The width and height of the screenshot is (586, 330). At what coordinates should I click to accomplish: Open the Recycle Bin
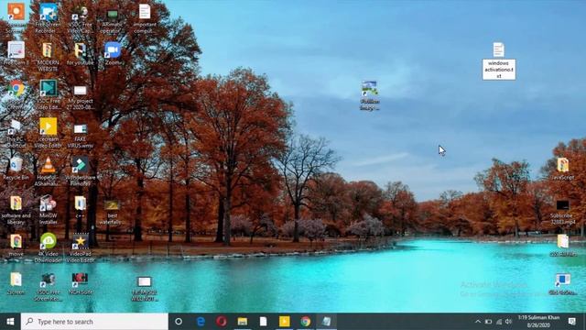pyautogui.click(x=16, y=169)
